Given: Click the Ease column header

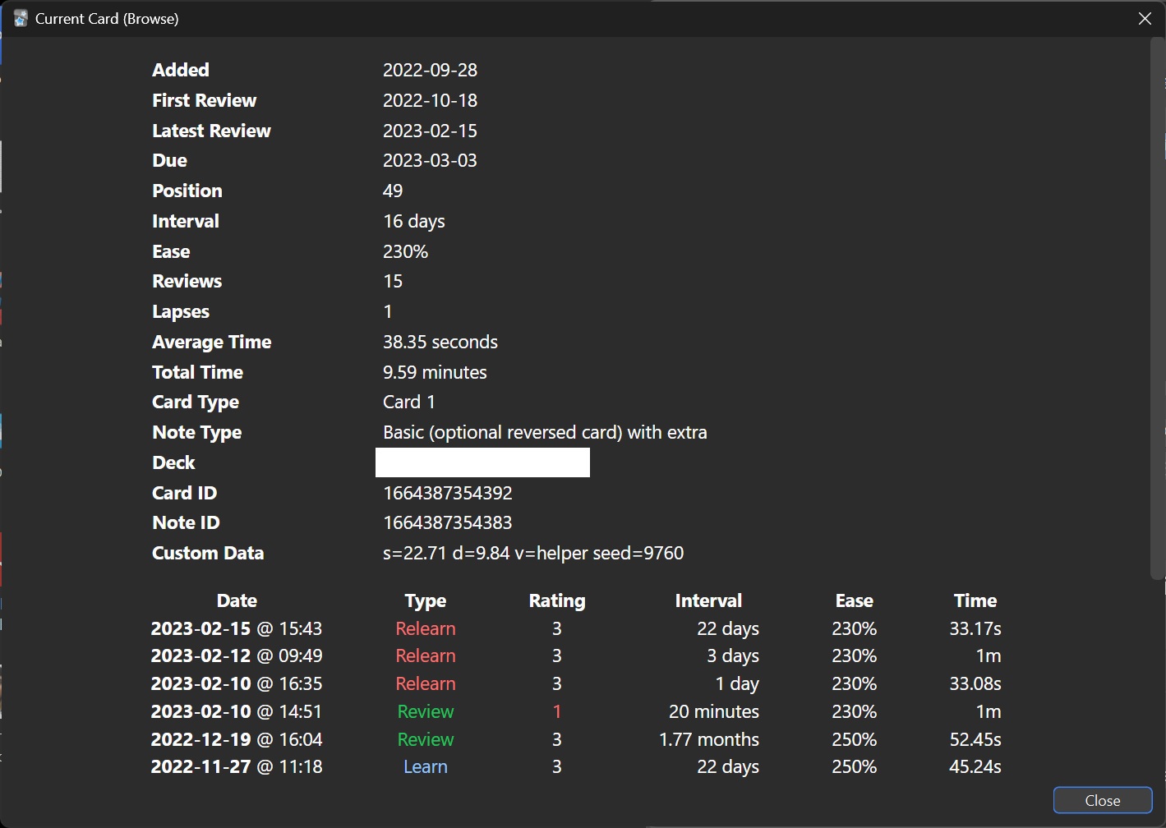Looking at the screenshot, I should tap(854, 600).
